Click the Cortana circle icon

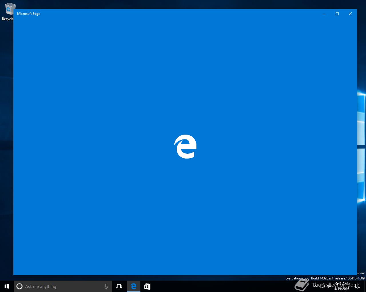(19, 286)
